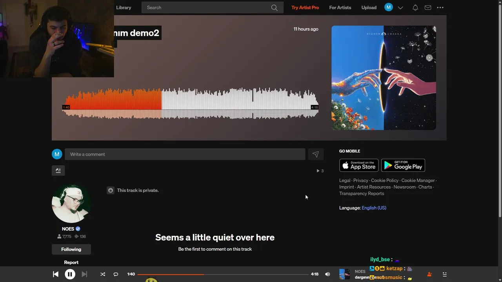
Task: Open the Cookie Policy link
Action: point(385,181)
